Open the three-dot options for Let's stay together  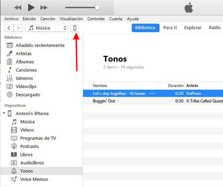pos(152,93)
